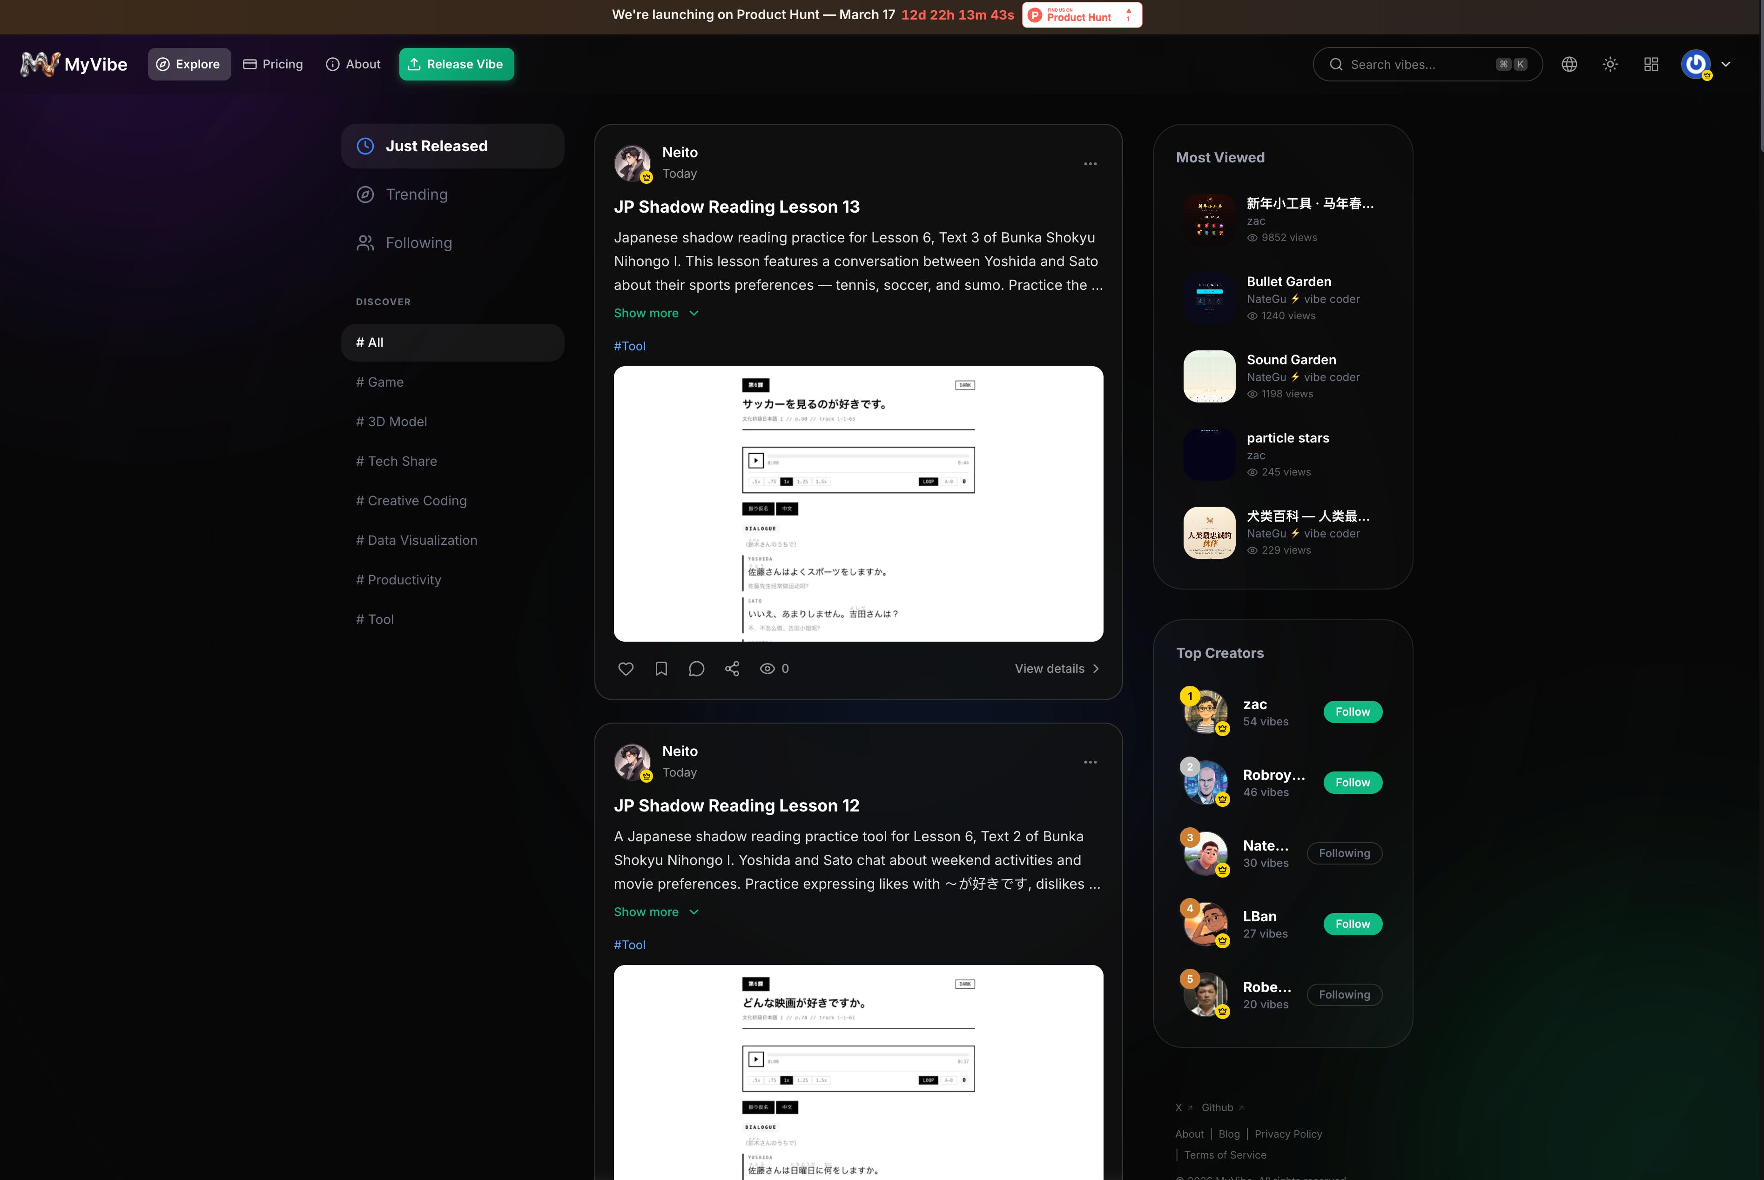1764x1180 pixels.
Task: Click the audio progress bar in Lesson 13 preview
Action: (x=869, y=456)
